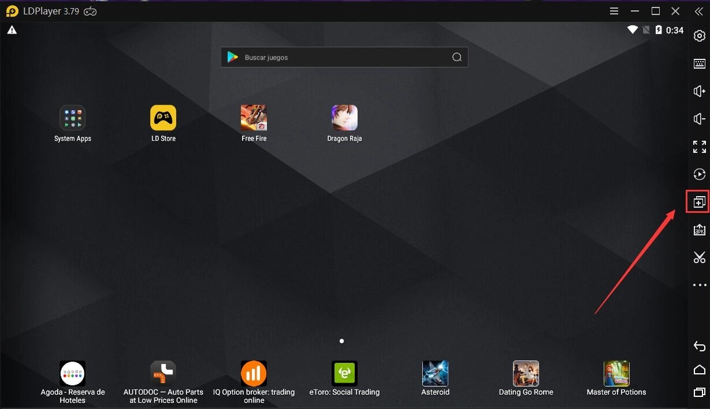Decrease volume with speaker minus icon
This screenshot has width=710, height=409.
699,119
